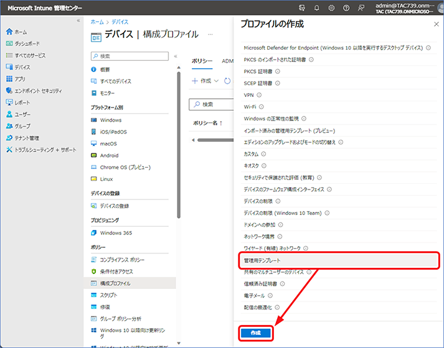Click the device menu 検索 field
Image resolution: width=444 pixels, height=348 pixels.
130,56
